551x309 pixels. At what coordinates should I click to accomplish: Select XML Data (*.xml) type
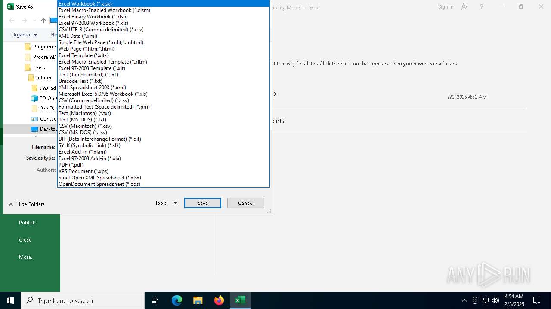(164, 36)
